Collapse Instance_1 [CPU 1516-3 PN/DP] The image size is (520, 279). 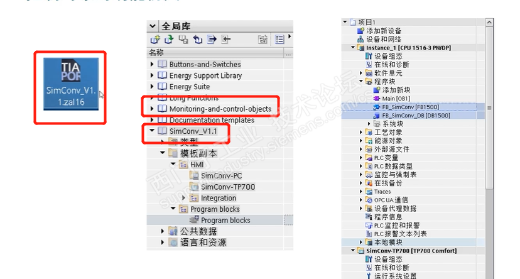click(x=353, y=47)
